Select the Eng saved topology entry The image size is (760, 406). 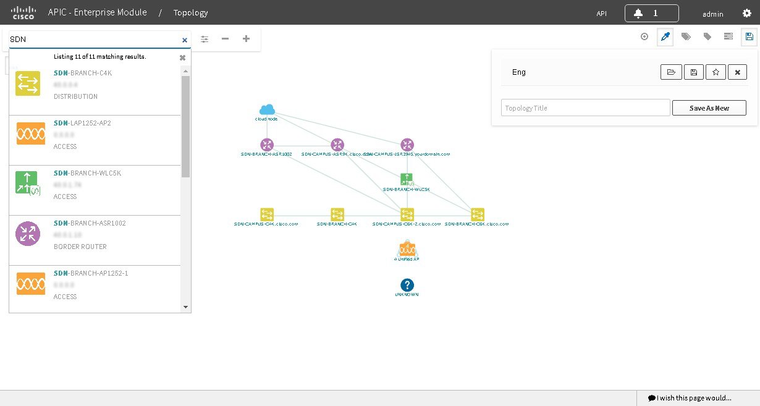(519, 72)
